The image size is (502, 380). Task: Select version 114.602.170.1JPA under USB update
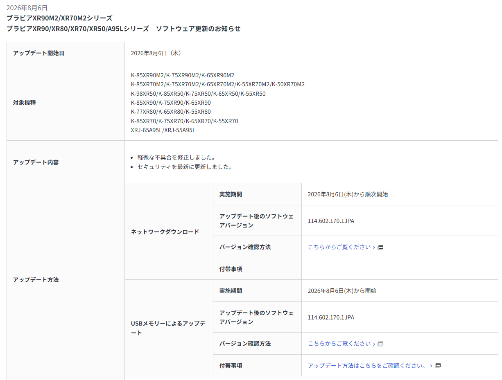coord(331,317)
